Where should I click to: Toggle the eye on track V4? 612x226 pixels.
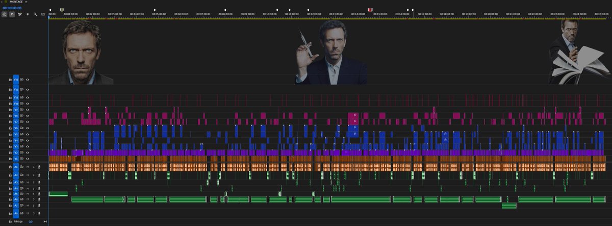pyautogui.click(x=28, y=140)
